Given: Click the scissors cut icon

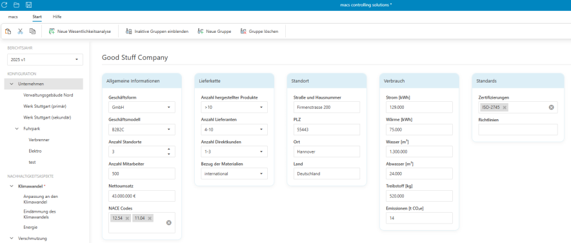Looking at the screenshot, I should point(21,32).
